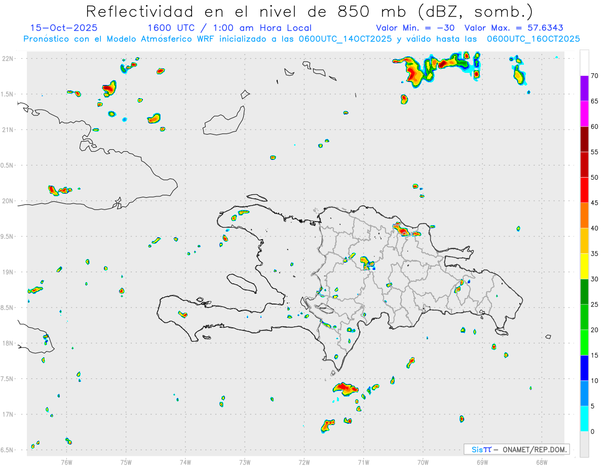Screen dimensions: 608x469
Task: Click the title 'Reflectividad en el nivel de 850 mb'
Action: pos(247,11)
